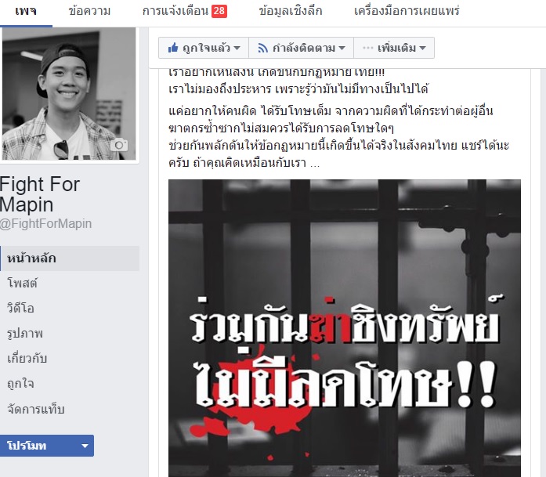Open the ข้อมูลเชิงลึก tab

coord(291,11)
